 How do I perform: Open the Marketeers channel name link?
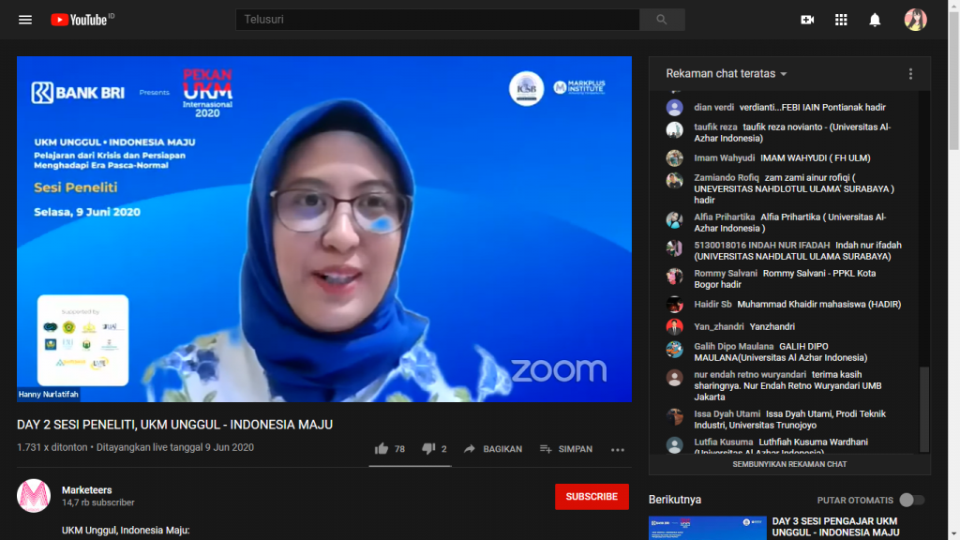(x=87, y=489)
